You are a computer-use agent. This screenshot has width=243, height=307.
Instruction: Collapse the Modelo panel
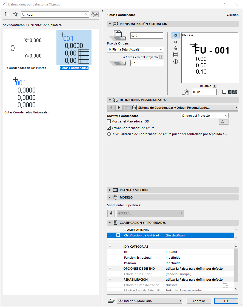pyautogui.click(x=110, y=197)
